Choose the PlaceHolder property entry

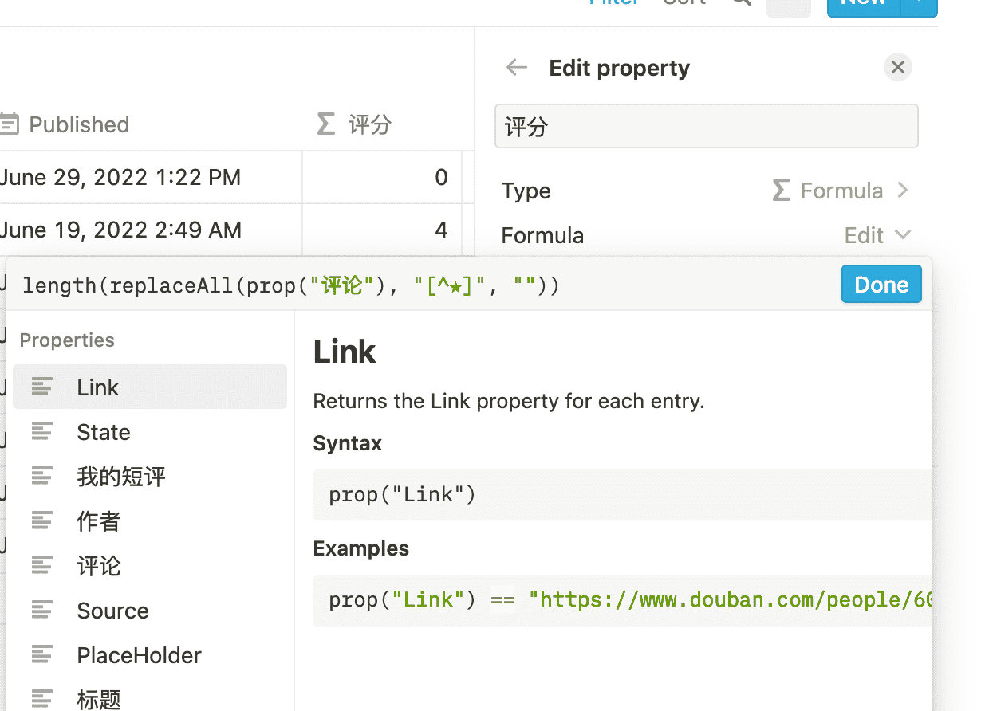click(139, 655)
